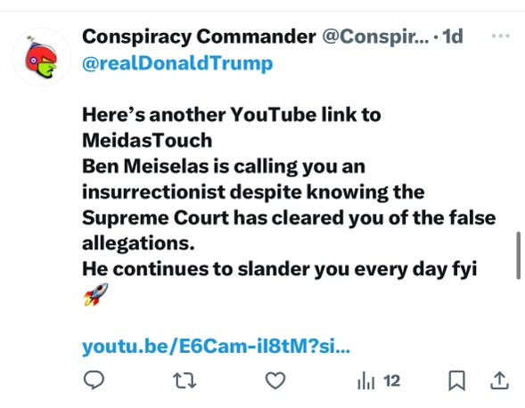Open the @Conspir... handle link

pyautogui.click(x=375, y=37)
